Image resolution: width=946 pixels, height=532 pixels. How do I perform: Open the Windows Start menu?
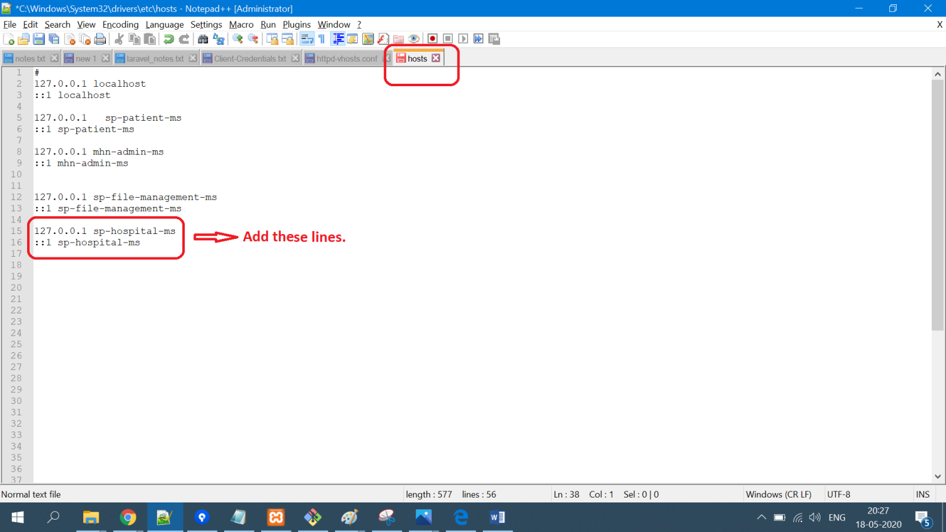[x=17, y=517]
